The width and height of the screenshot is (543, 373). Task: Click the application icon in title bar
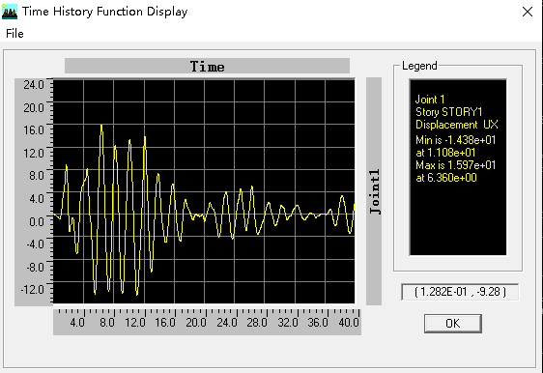tap(10, 12)
